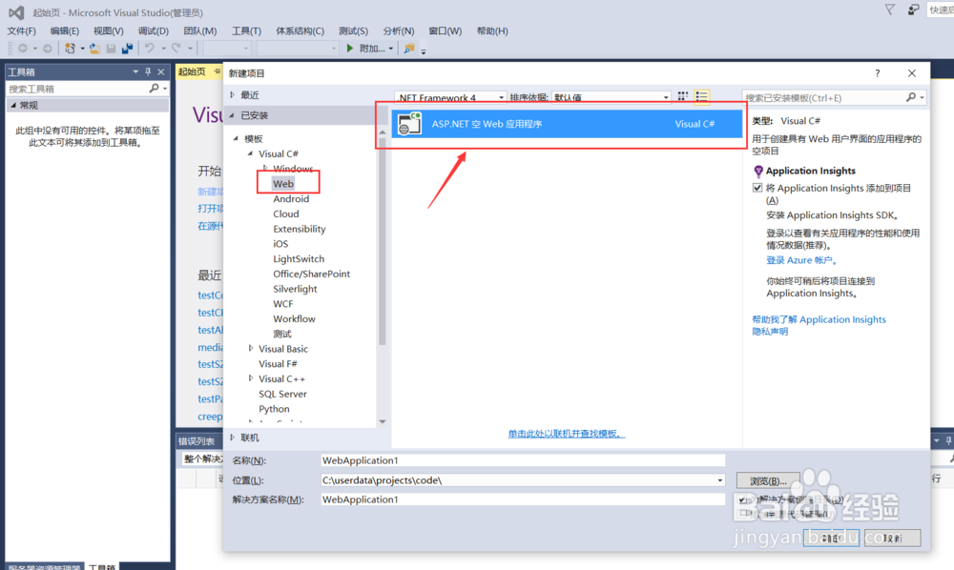Click the Application Insights lightbulb icon

(x=758, y=172)
